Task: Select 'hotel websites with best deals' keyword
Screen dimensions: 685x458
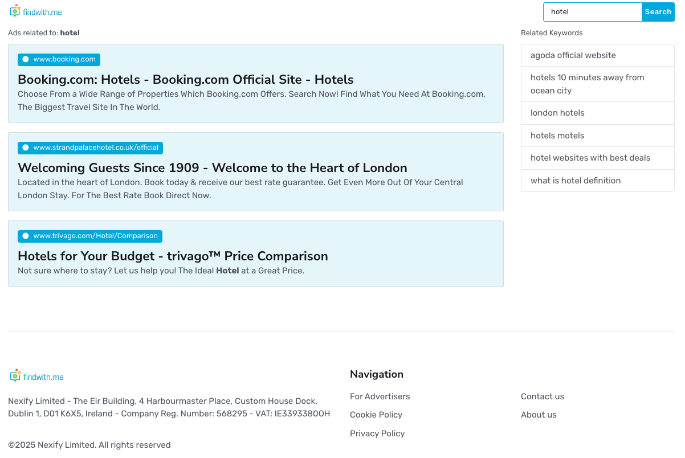Action: (598, 158)
